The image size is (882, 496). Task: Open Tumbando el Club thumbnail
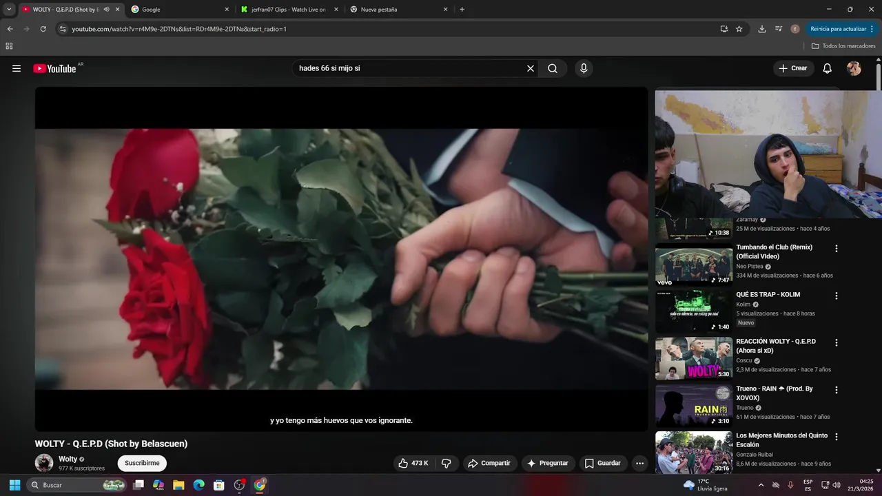pos(694,264)
